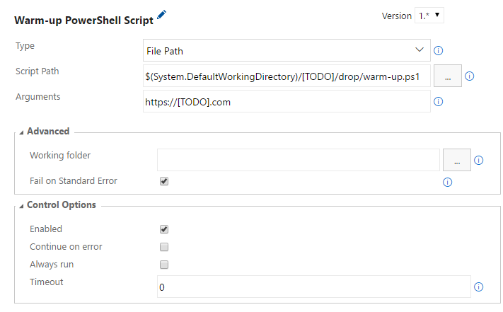This screenshot has height=312, width=503.
Task: Browse for the Working folder
Action: pyautogui.click(x=456, y=161)
